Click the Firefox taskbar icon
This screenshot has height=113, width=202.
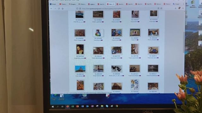(68, 106)
